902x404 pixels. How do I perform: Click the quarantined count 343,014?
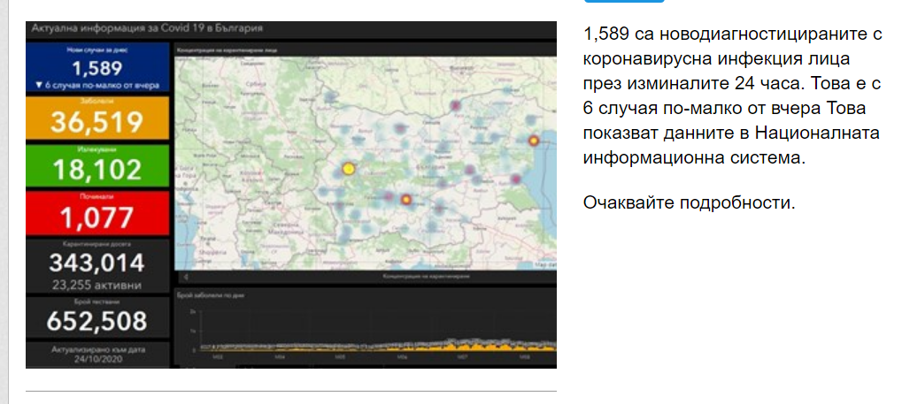click(x=96, y=263)
